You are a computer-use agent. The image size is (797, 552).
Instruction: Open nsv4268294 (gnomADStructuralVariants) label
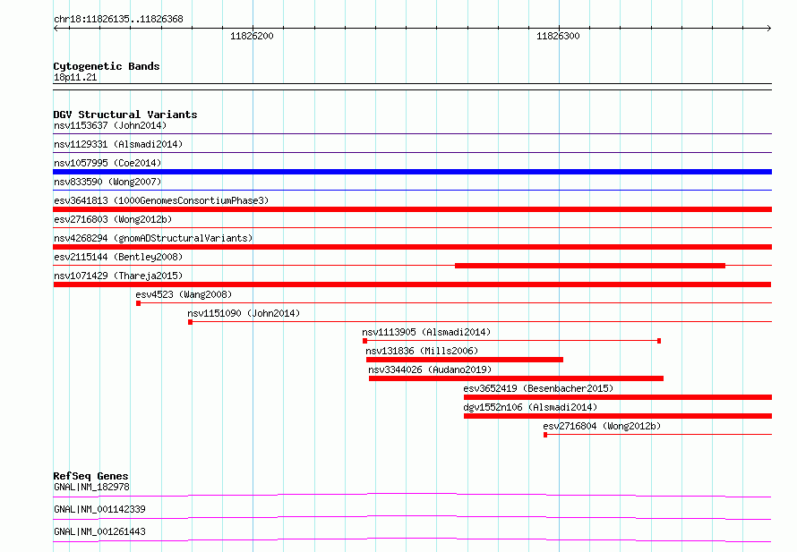[153, 238]
